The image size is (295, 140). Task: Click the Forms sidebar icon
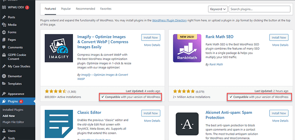4,32
